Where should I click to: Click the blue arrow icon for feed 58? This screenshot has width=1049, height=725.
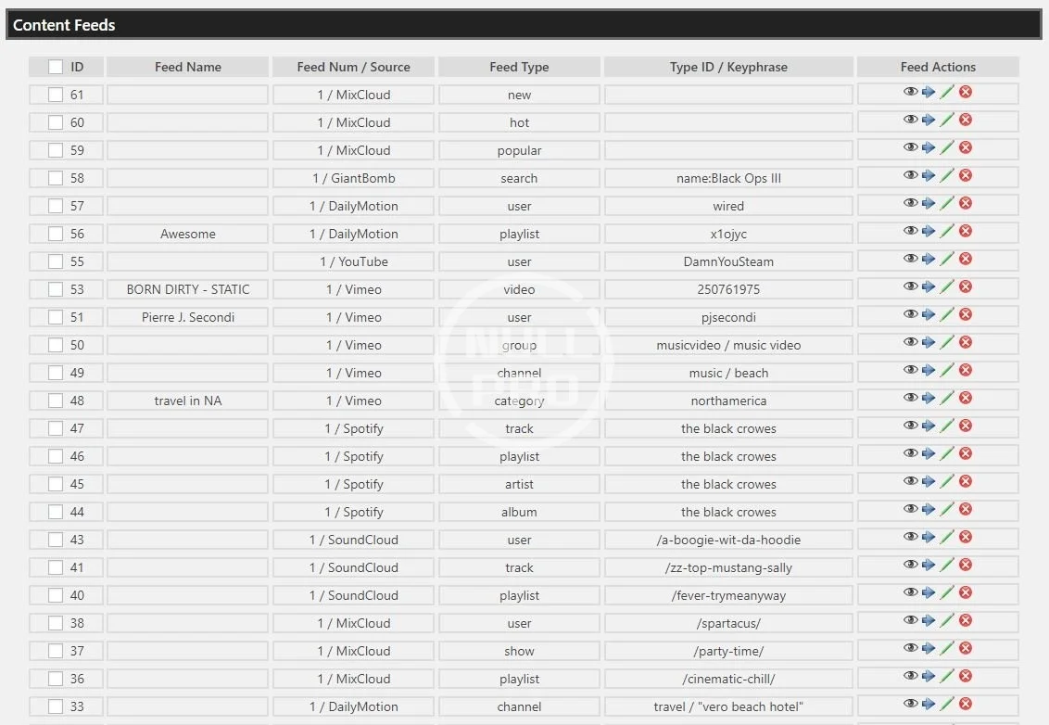click(929, 175)
